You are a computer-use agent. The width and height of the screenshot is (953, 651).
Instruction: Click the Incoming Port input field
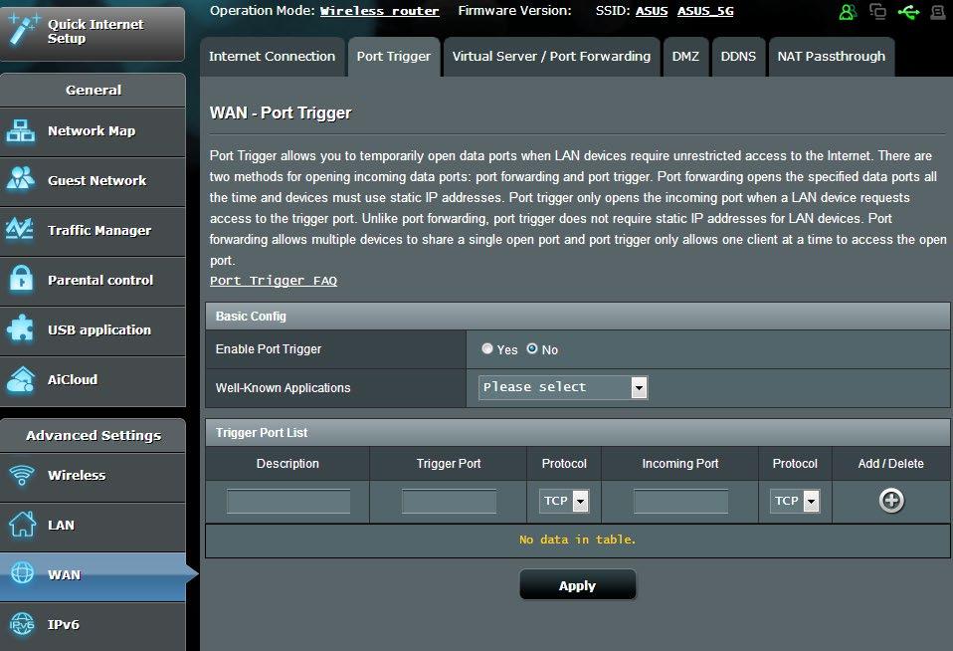pos(680,502)
